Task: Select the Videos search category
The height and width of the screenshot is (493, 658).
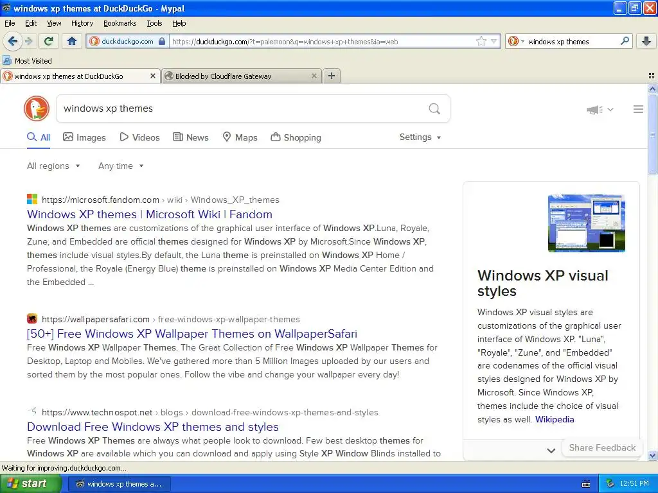Action: tap(139, 137)
